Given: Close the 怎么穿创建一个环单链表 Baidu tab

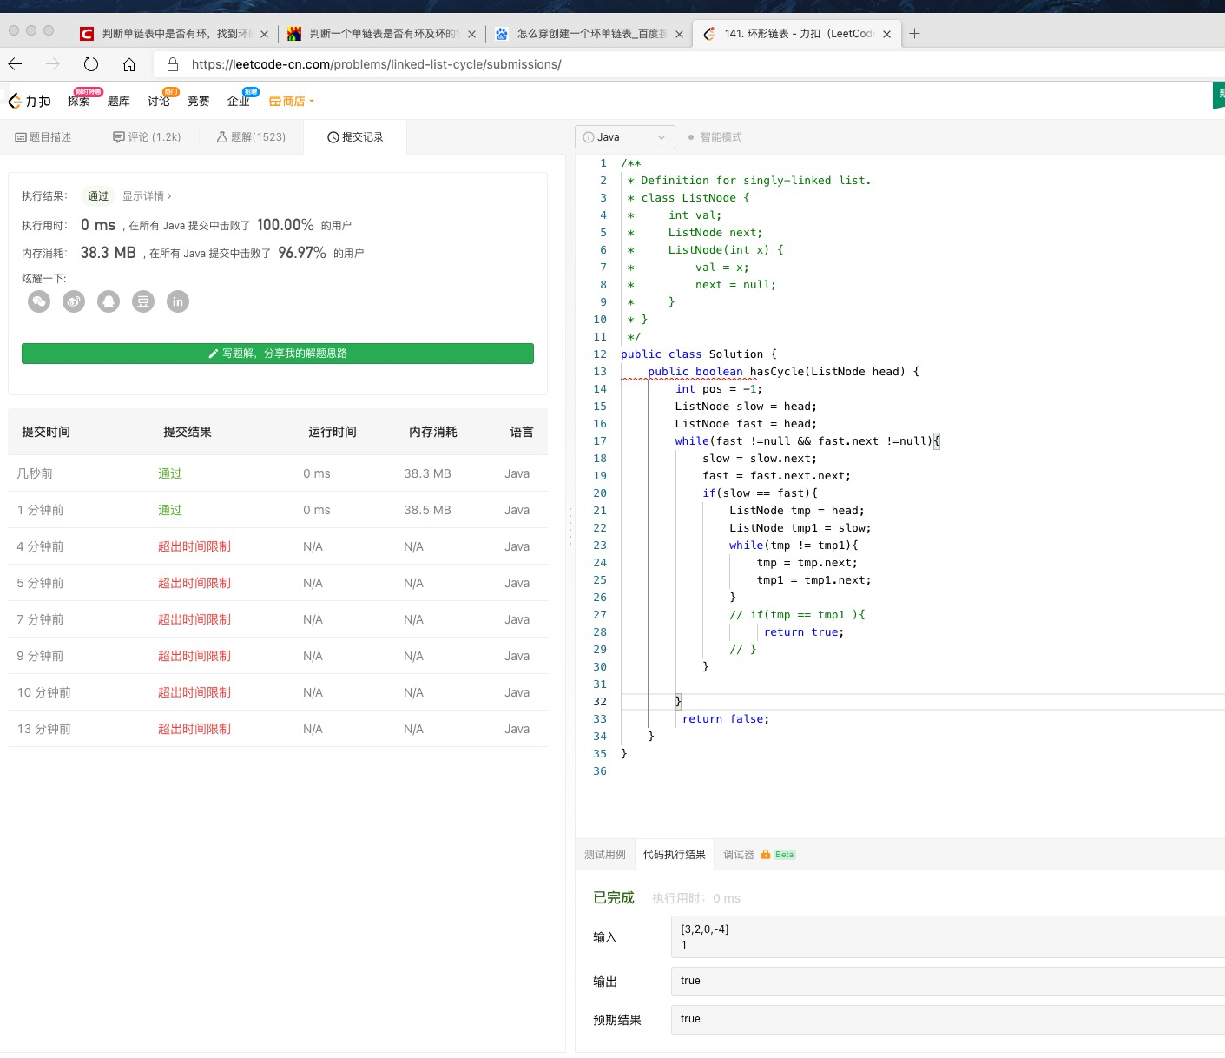Looking at the screenshot, I should (x=679, y=35).
